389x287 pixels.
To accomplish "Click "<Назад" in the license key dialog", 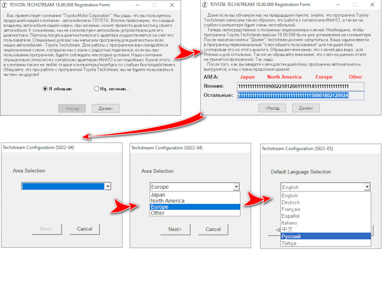I will point(272,108).
